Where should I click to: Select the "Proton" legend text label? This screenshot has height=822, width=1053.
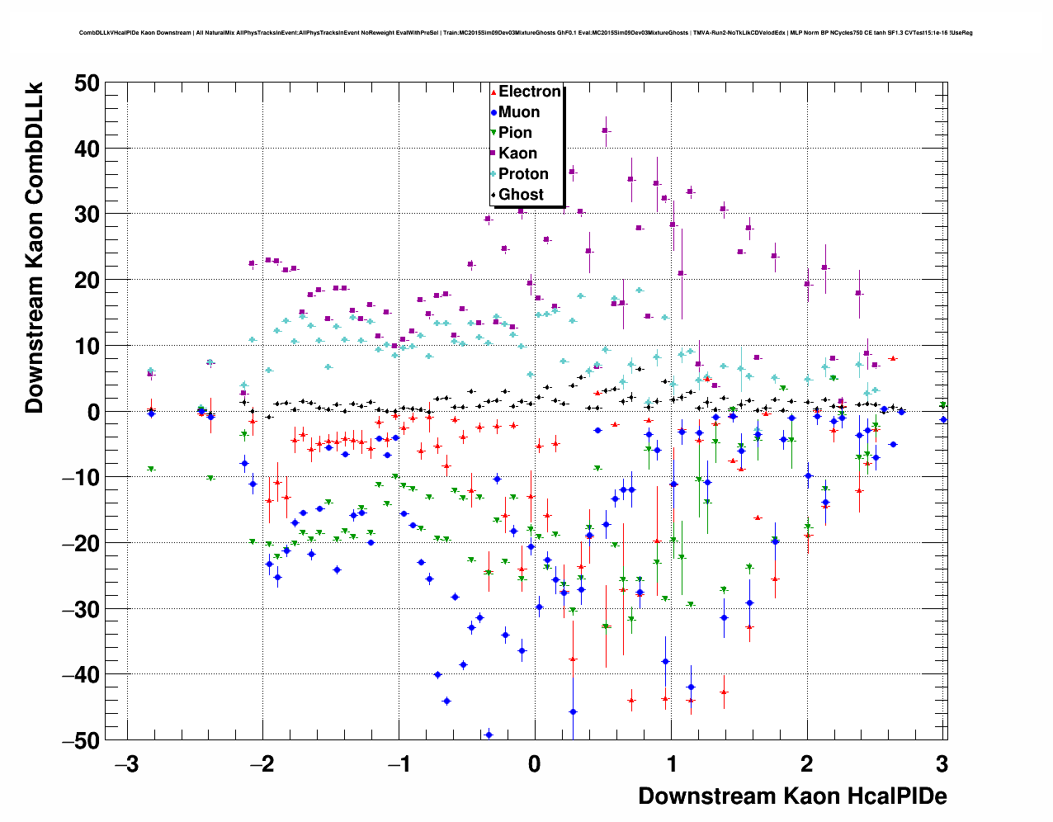point(523,174)
